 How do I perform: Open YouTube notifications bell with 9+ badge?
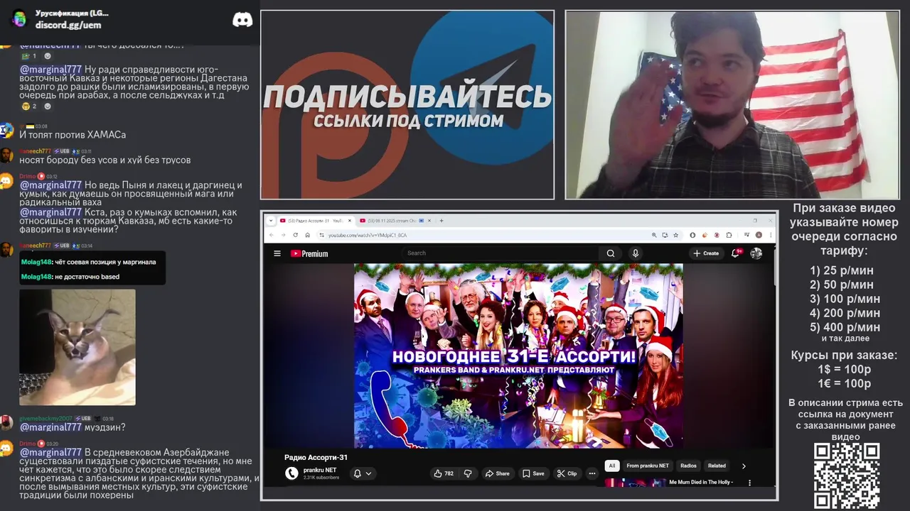(736, 253)
